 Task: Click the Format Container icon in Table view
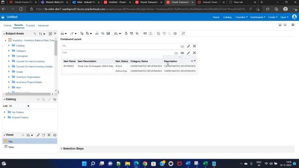176,53
